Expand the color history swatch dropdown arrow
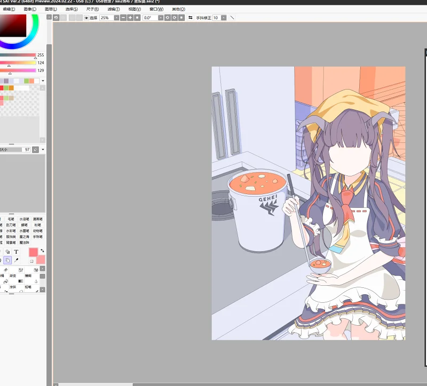The width and height of the screenshot is (427, 386). coord(43,81)
